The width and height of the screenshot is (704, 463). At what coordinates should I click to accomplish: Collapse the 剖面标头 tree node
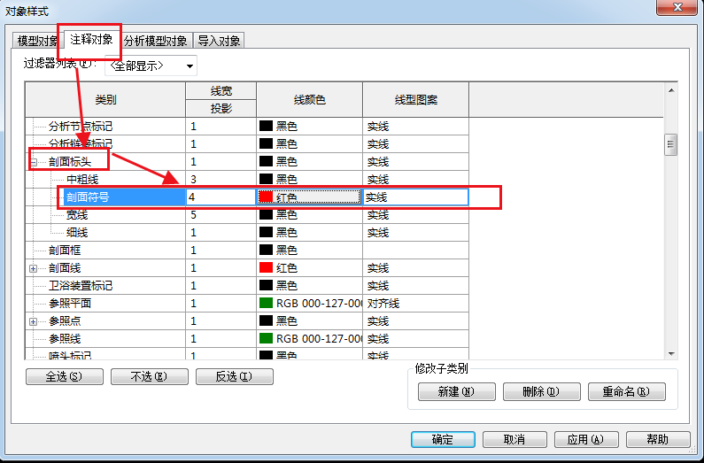34,162
